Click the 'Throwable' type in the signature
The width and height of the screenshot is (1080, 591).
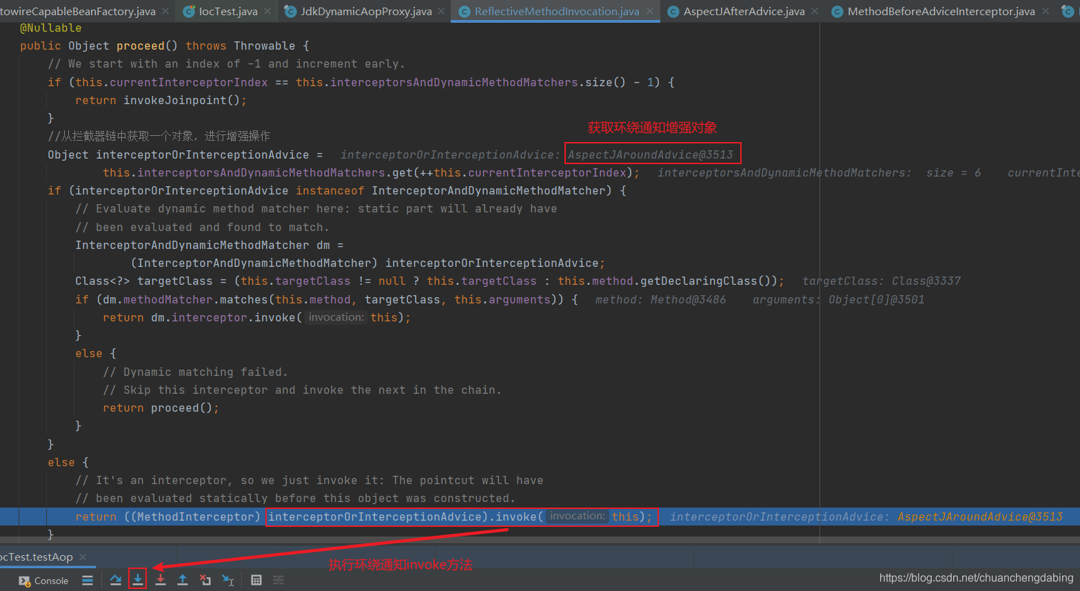(x=265, y=46)
